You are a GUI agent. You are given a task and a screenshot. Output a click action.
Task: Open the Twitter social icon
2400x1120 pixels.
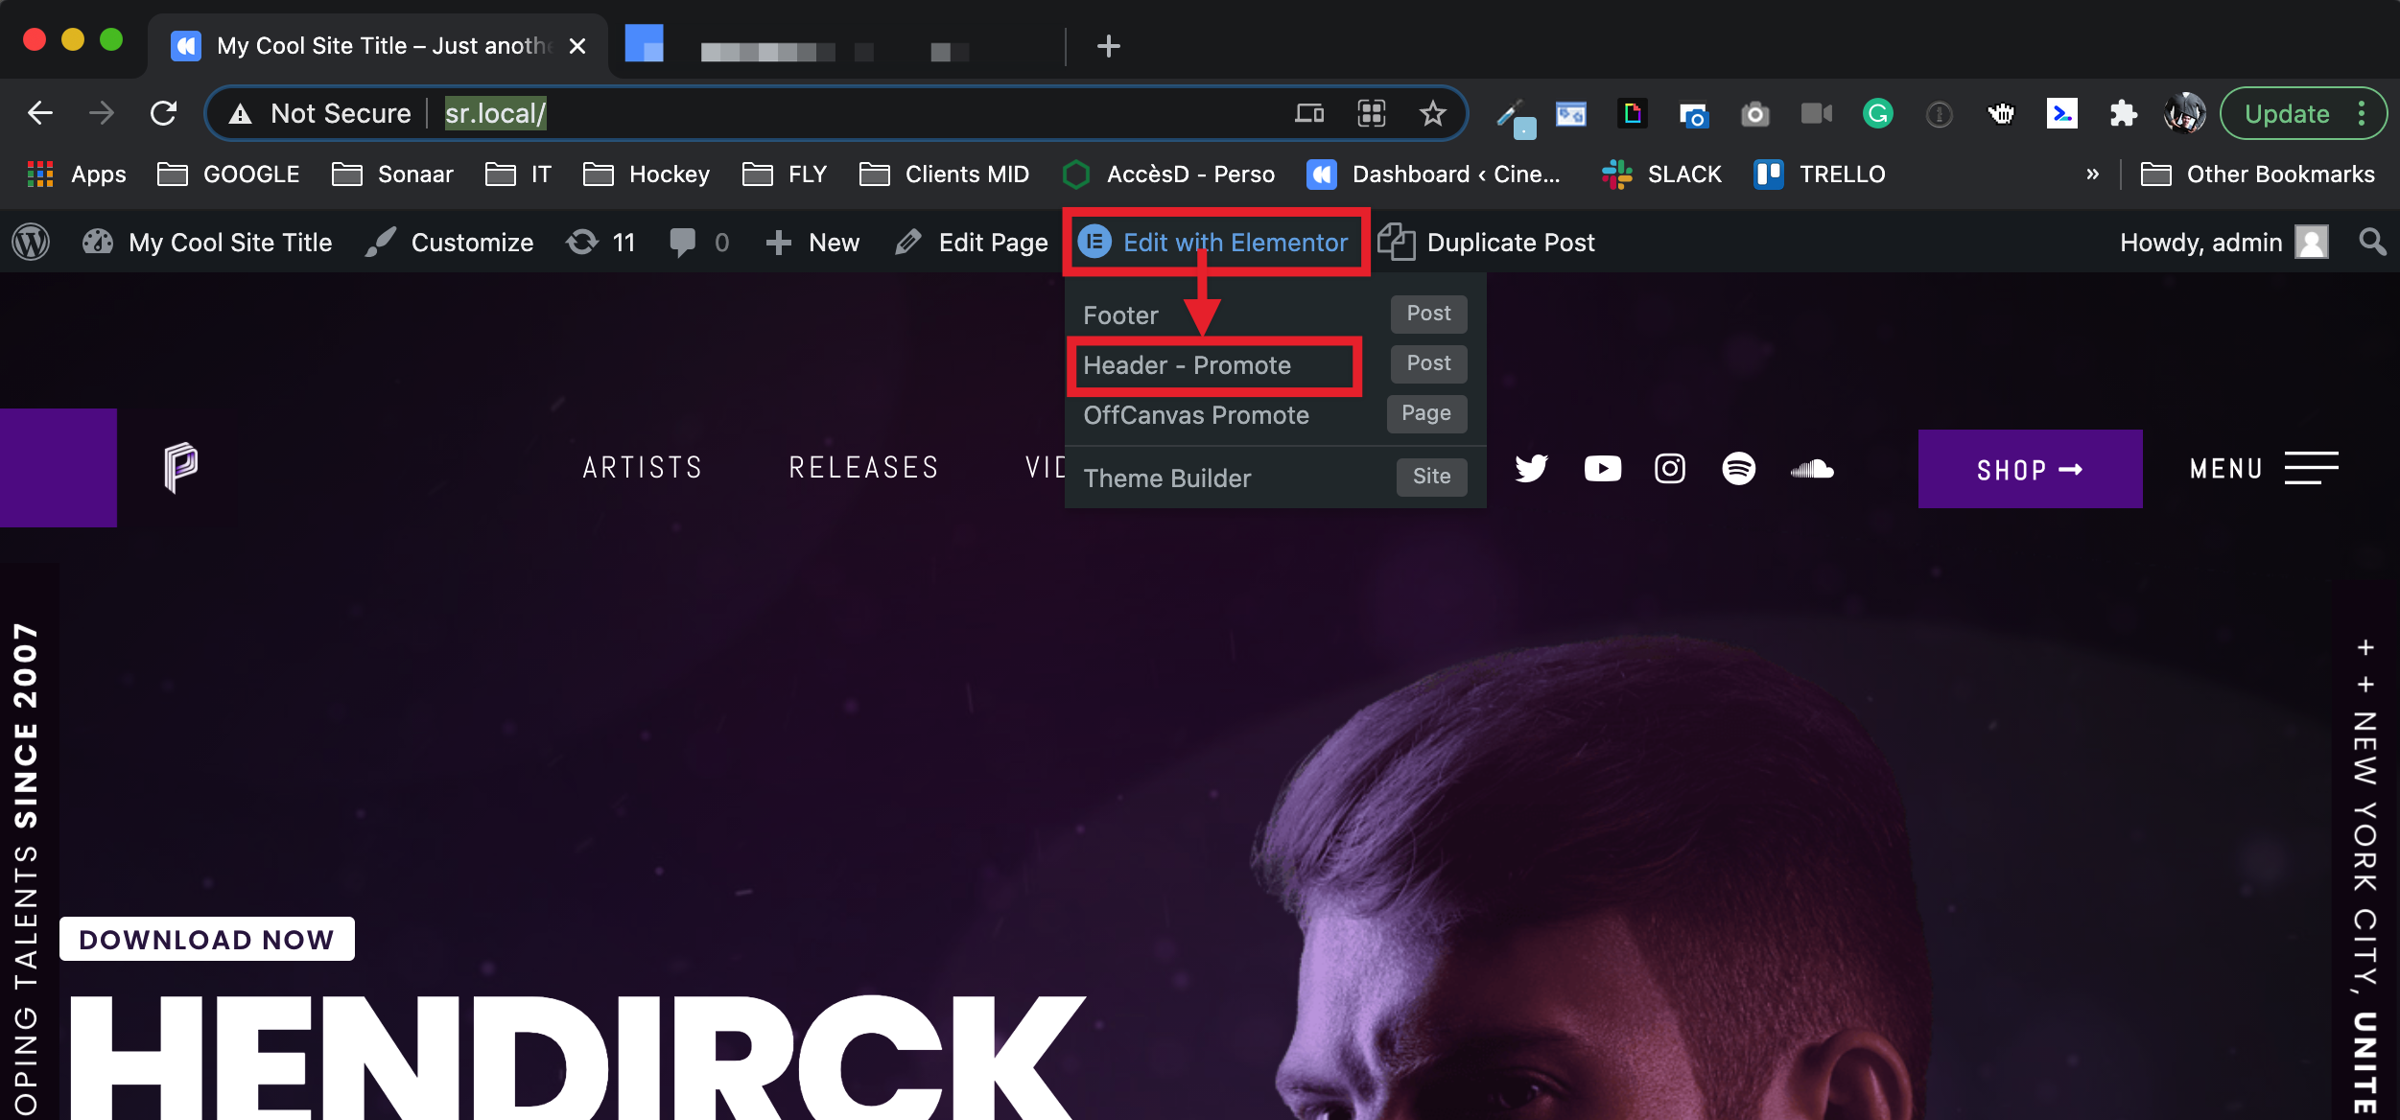1532,468
